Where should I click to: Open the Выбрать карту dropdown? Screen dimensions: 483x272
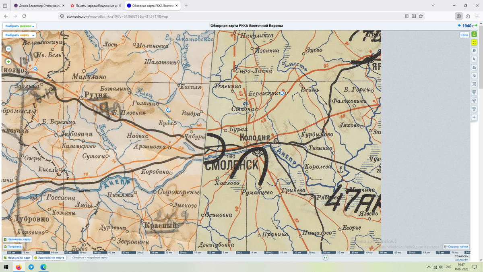click(x=19, y=35)
